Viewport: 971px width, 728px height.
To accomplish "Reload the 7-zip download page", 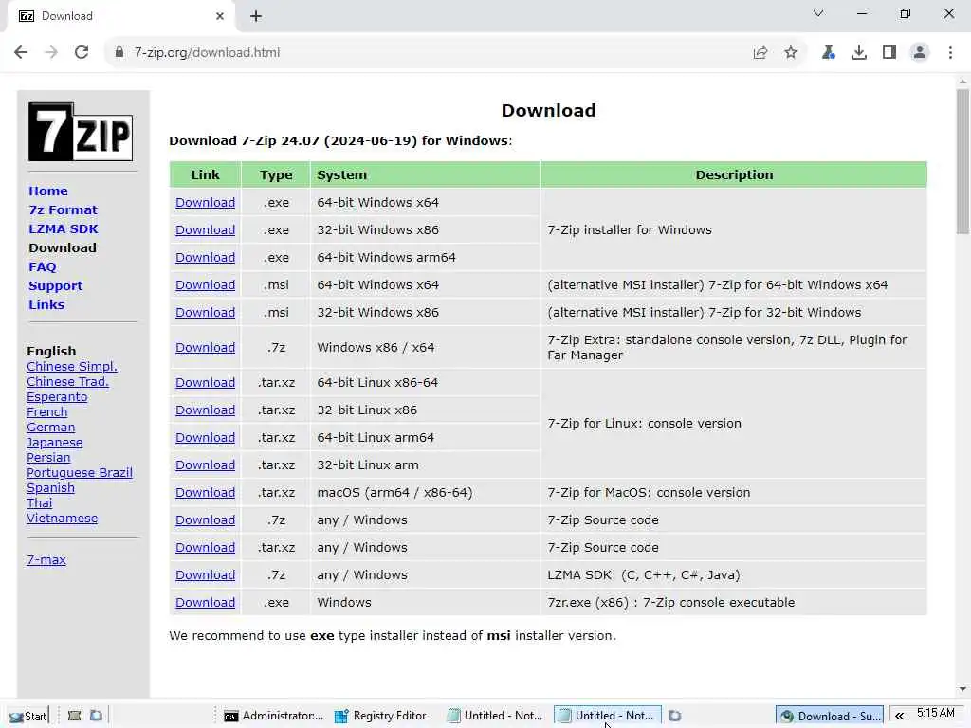I will 82,53.
